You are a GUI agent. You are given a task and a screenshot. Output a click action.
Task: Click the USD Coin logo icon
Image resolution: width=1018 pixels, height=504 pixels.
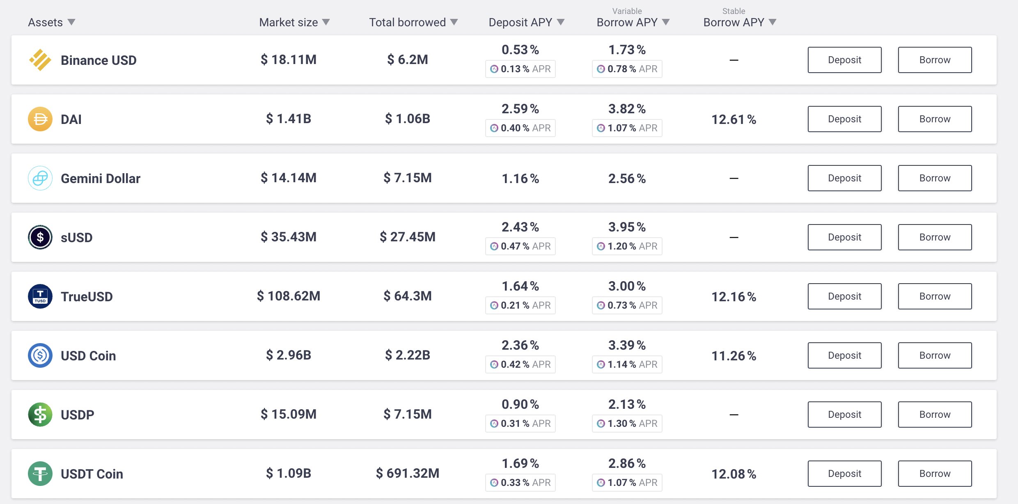point(40,355)
